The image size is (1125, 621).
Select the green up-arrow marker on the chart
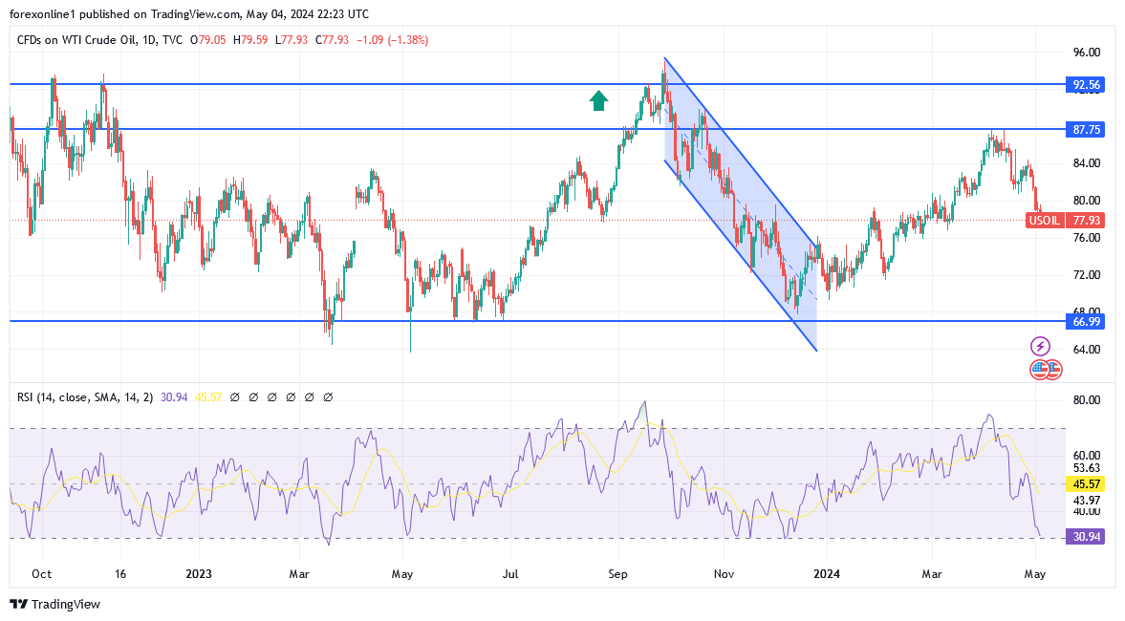click(x=598, y=101)
